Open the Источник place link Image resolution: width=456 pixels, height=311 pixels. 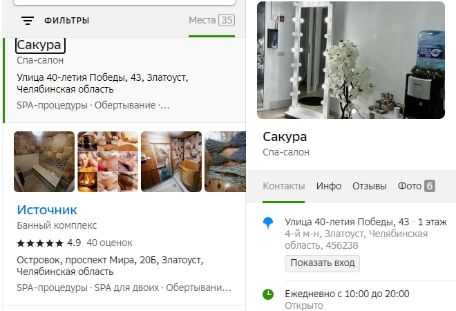(47, 210)
